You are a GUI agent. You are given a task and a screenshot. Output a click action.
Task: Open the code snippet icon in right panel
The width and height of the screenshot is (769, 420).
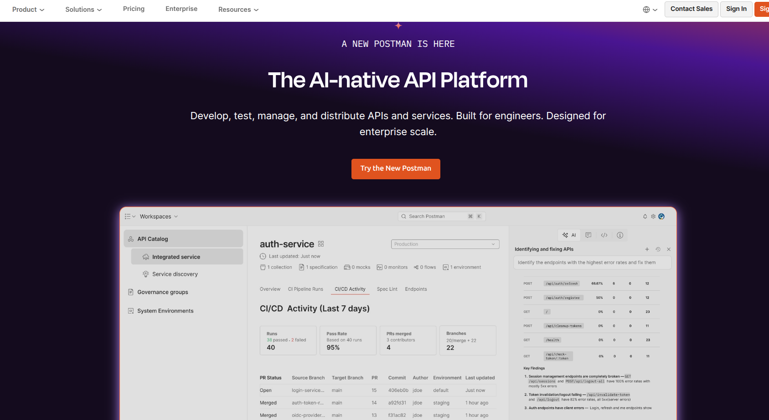(604, 235)
